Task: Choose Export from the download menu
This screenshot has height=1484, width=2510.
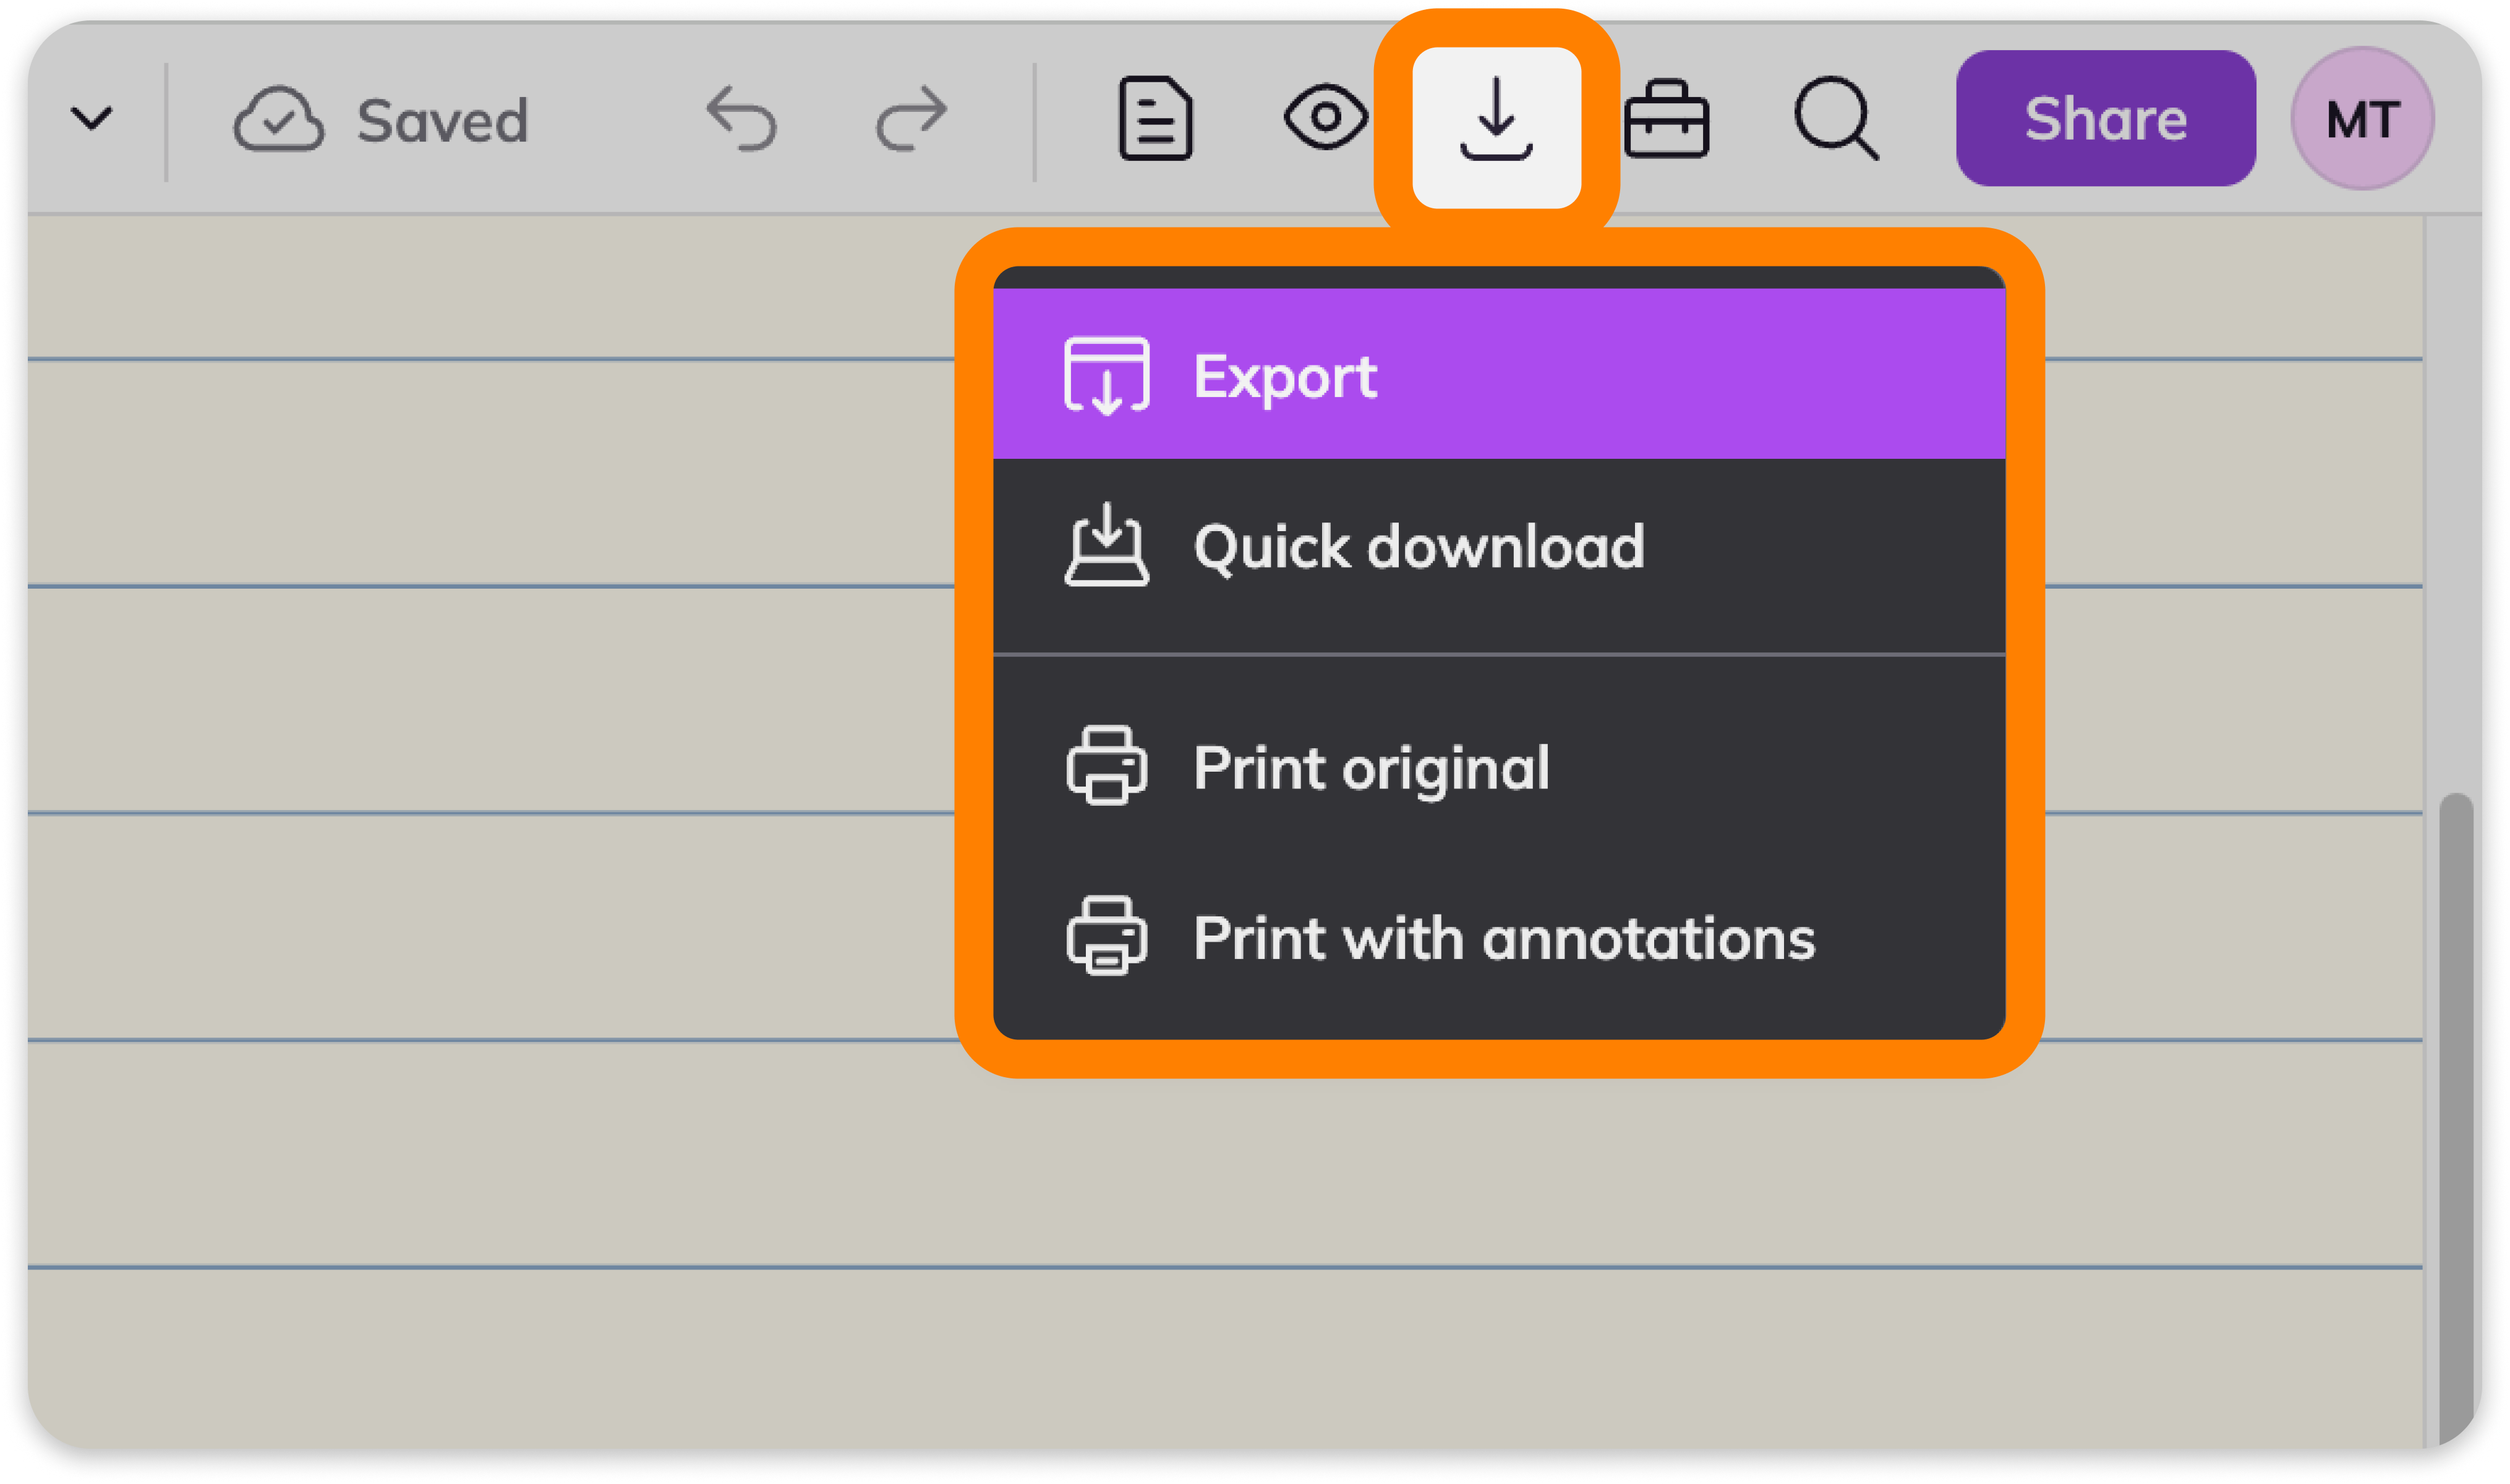Action: tap(1499, 374)
